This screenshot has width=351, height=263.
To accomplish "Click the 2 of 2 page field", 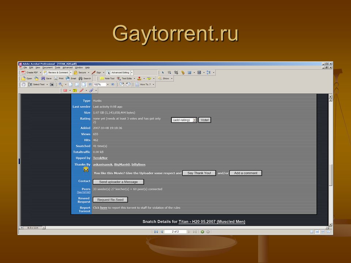I will [x=175, y=232].
